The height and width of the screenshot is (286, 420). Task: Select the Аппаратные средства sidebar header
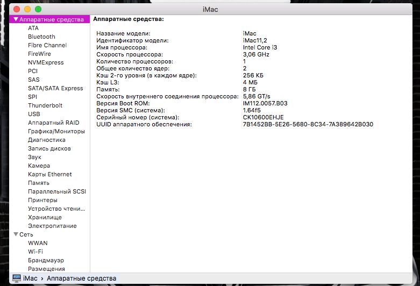(x=49, y=19)
